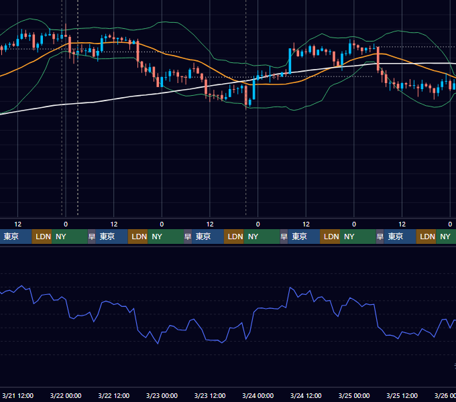
Task: Select the 早 early-session block before 3/23 東京
Action: [x=188, y=237]
